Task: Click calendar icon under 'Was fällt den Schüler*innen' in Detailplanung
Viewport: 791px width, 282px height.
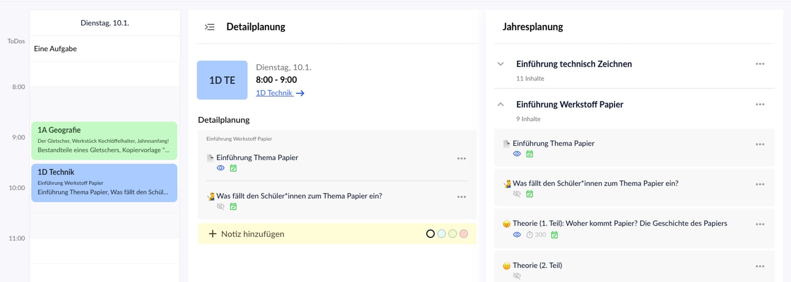Action: click(x=233, y=207)
